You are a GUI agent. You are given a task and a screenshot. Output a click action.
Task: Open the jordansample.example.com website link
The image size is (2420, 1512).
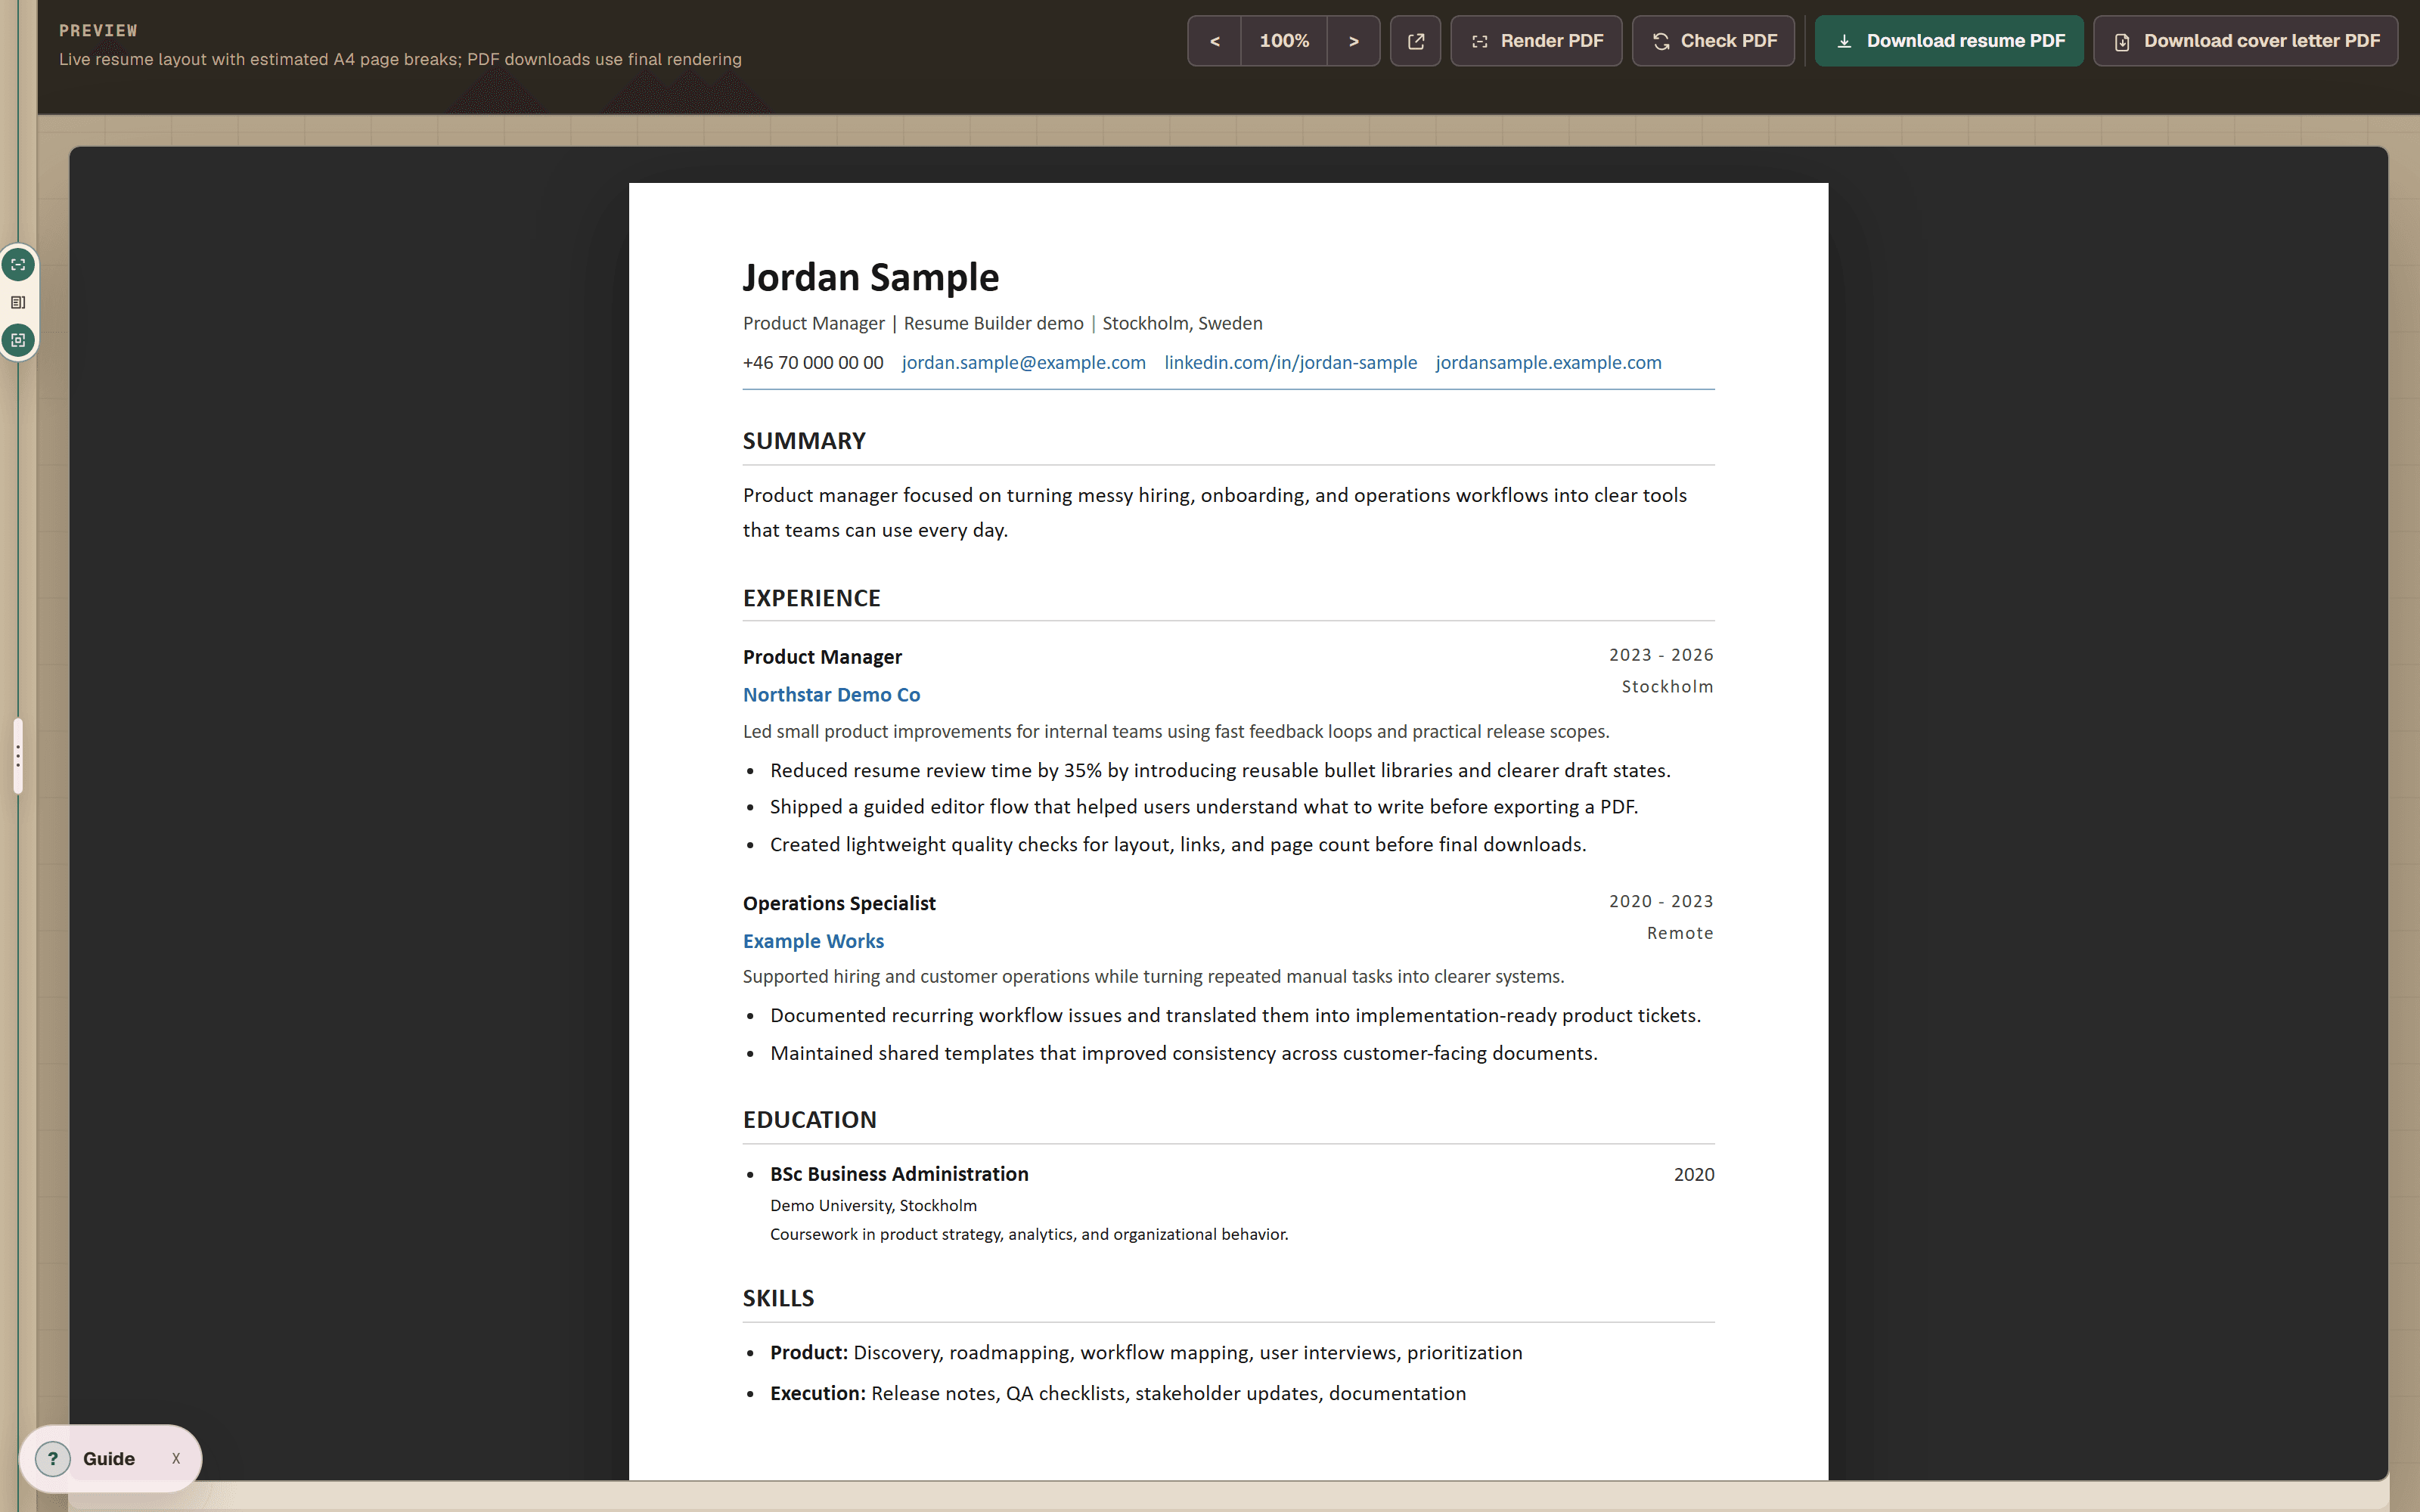coord(1548,362)
